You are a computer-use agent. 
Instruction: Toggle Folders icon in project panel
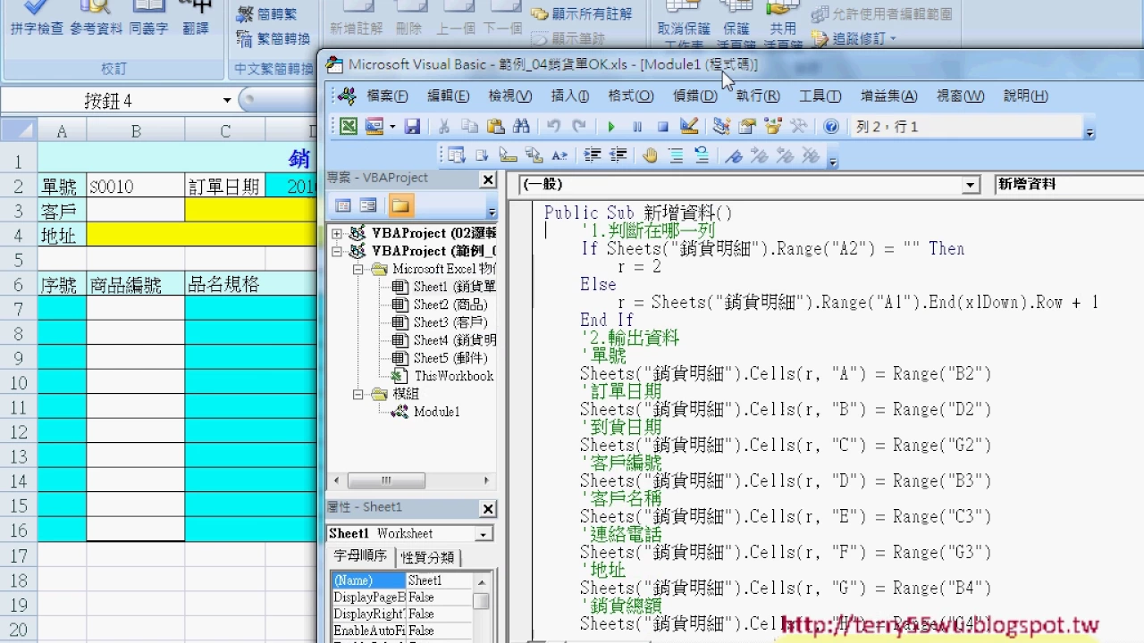[x=400, y=206]
